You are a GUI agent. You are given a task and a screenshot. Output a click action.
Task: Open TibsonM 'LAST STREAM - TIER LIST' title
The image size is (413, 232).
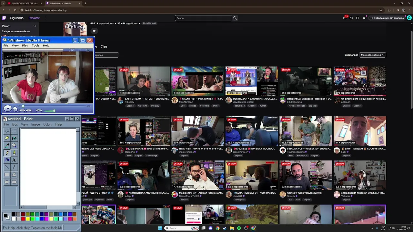(147, 99)
